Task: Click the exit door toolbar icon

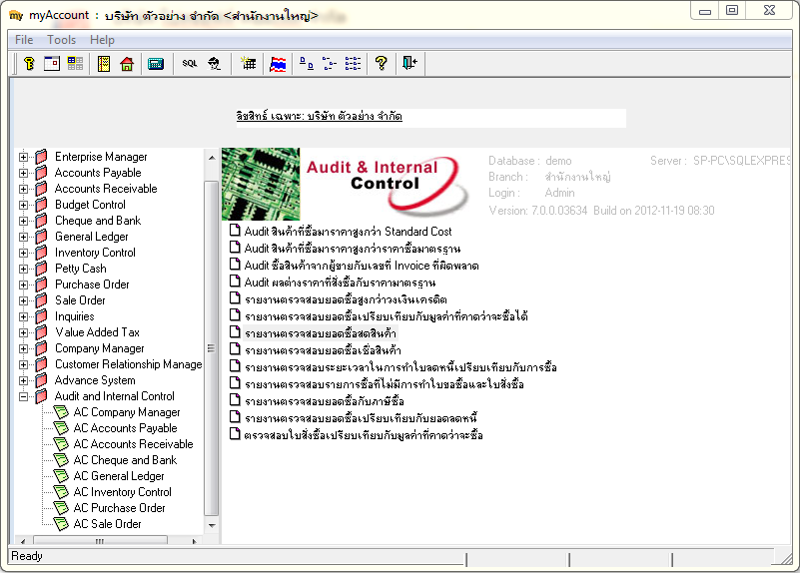Action: point(409,64)
